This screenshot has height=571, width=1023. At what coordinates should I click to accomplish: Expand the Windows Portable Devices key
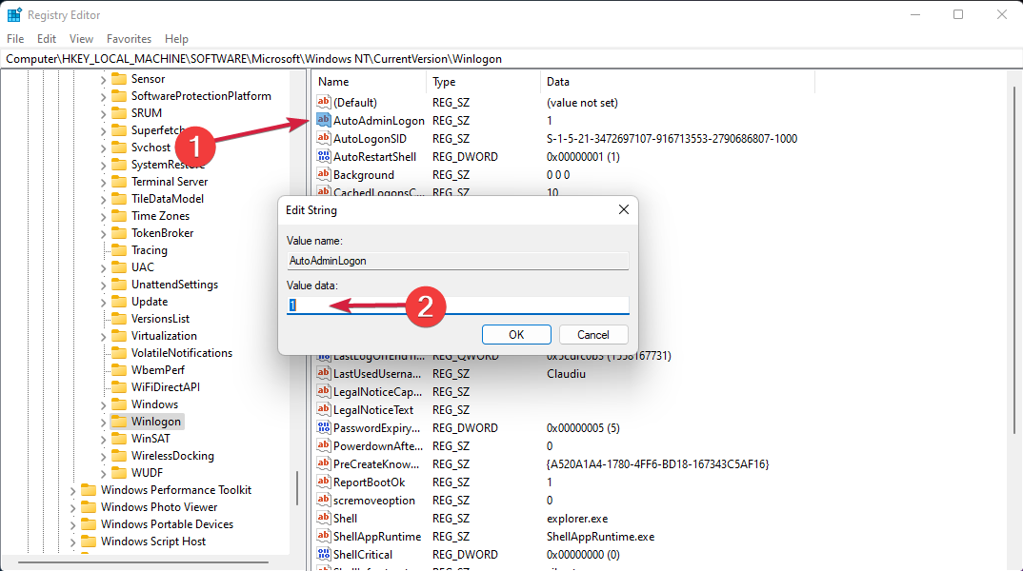click(x=73, y=524)
